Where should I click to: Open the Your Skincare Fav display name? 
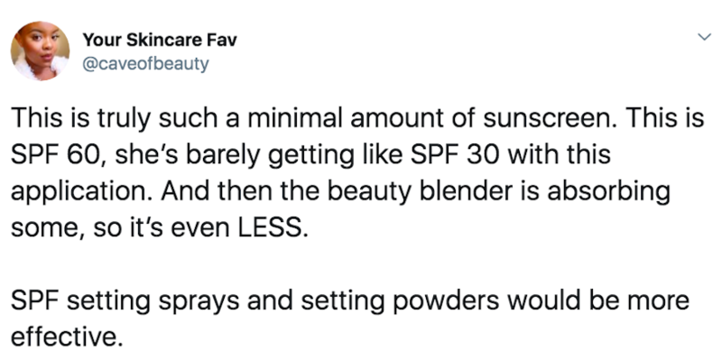point(160,41)
